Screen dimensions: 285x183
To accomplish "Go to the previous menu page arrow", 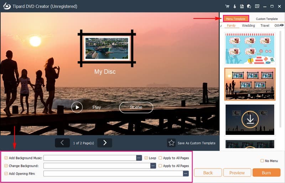I will 62,143.
